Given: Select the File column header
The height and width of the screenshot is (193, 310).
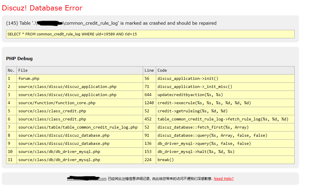Looking at the screenshot, I should 80,71.
